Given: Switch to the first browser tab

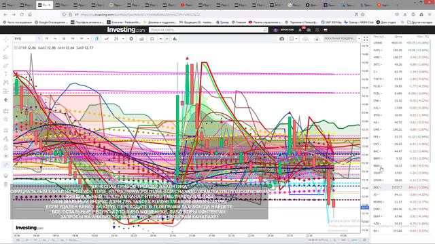Looking at the screenshot, I should (x=9, y=5).
